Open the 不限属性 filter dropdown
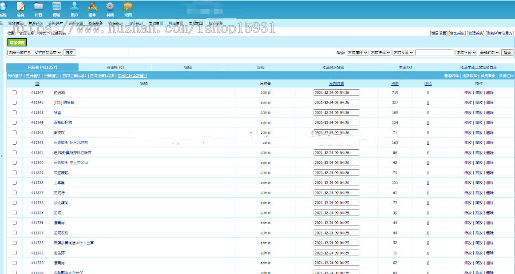The height and width of the screenshot is (274, 515). point(357,53)
